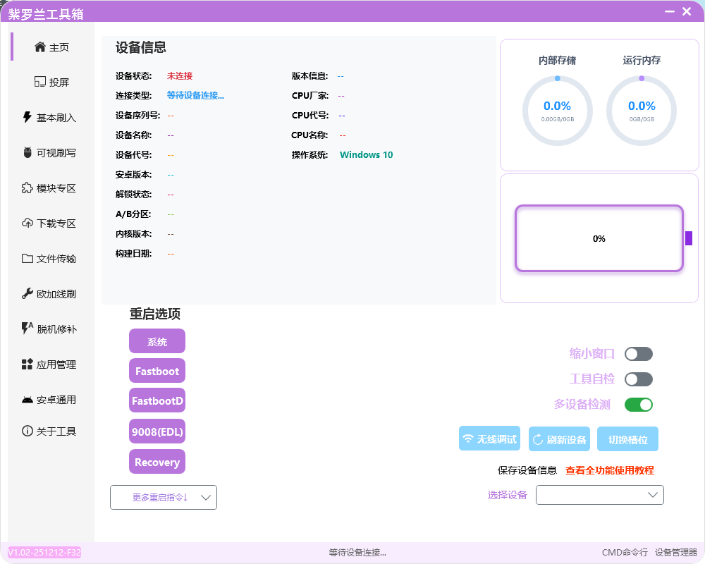Screen dimensions: 705x564
Task: Click the home icon for 主页
Action: 40,47
